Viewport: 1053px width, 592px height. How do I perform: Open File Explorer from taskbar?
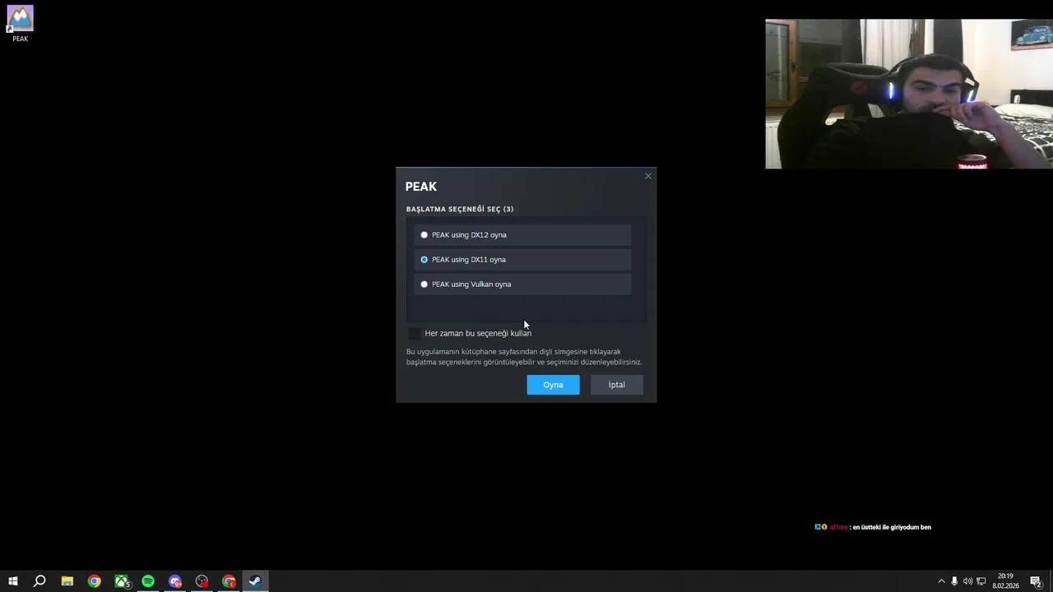67,581
